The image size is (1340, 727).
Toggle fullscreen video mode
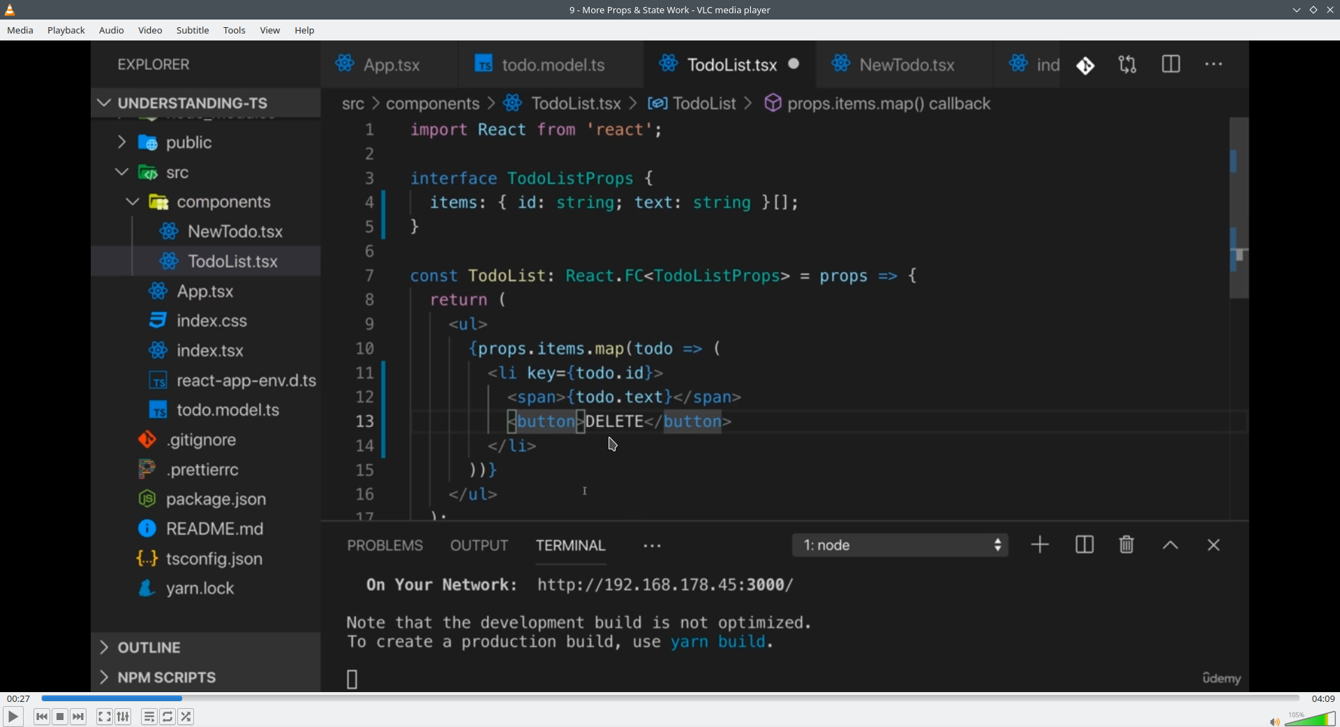(104, 717)
